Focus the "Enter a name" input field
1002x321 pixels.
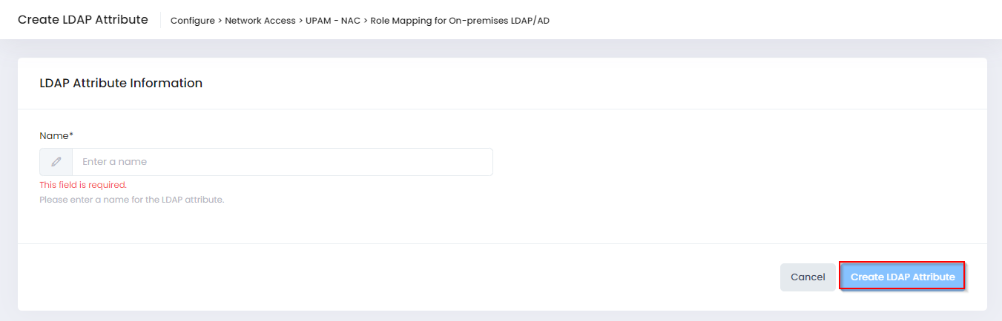(x=282, y=162)
